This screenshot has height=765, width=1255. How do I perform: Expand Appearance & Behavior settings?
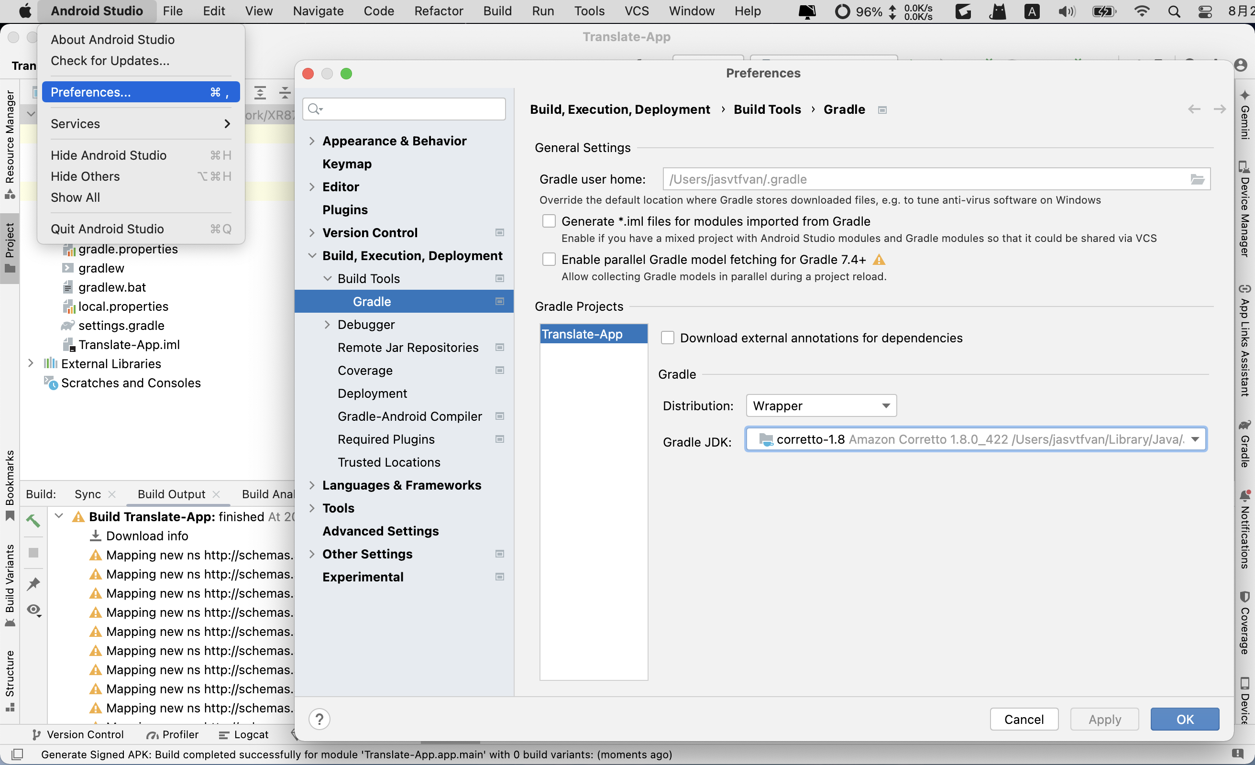[x=312, y=141]
